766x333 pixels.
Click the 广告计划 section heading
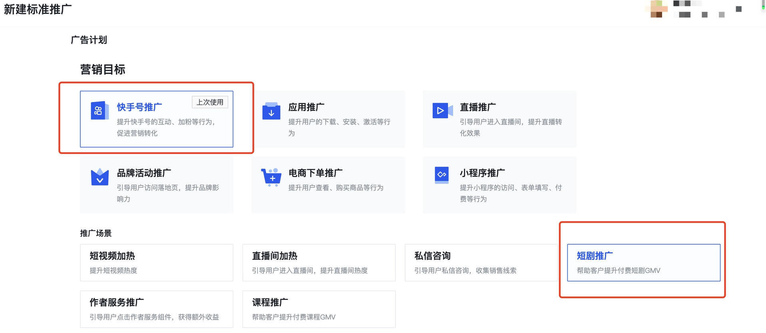click(x=89, y=40)
